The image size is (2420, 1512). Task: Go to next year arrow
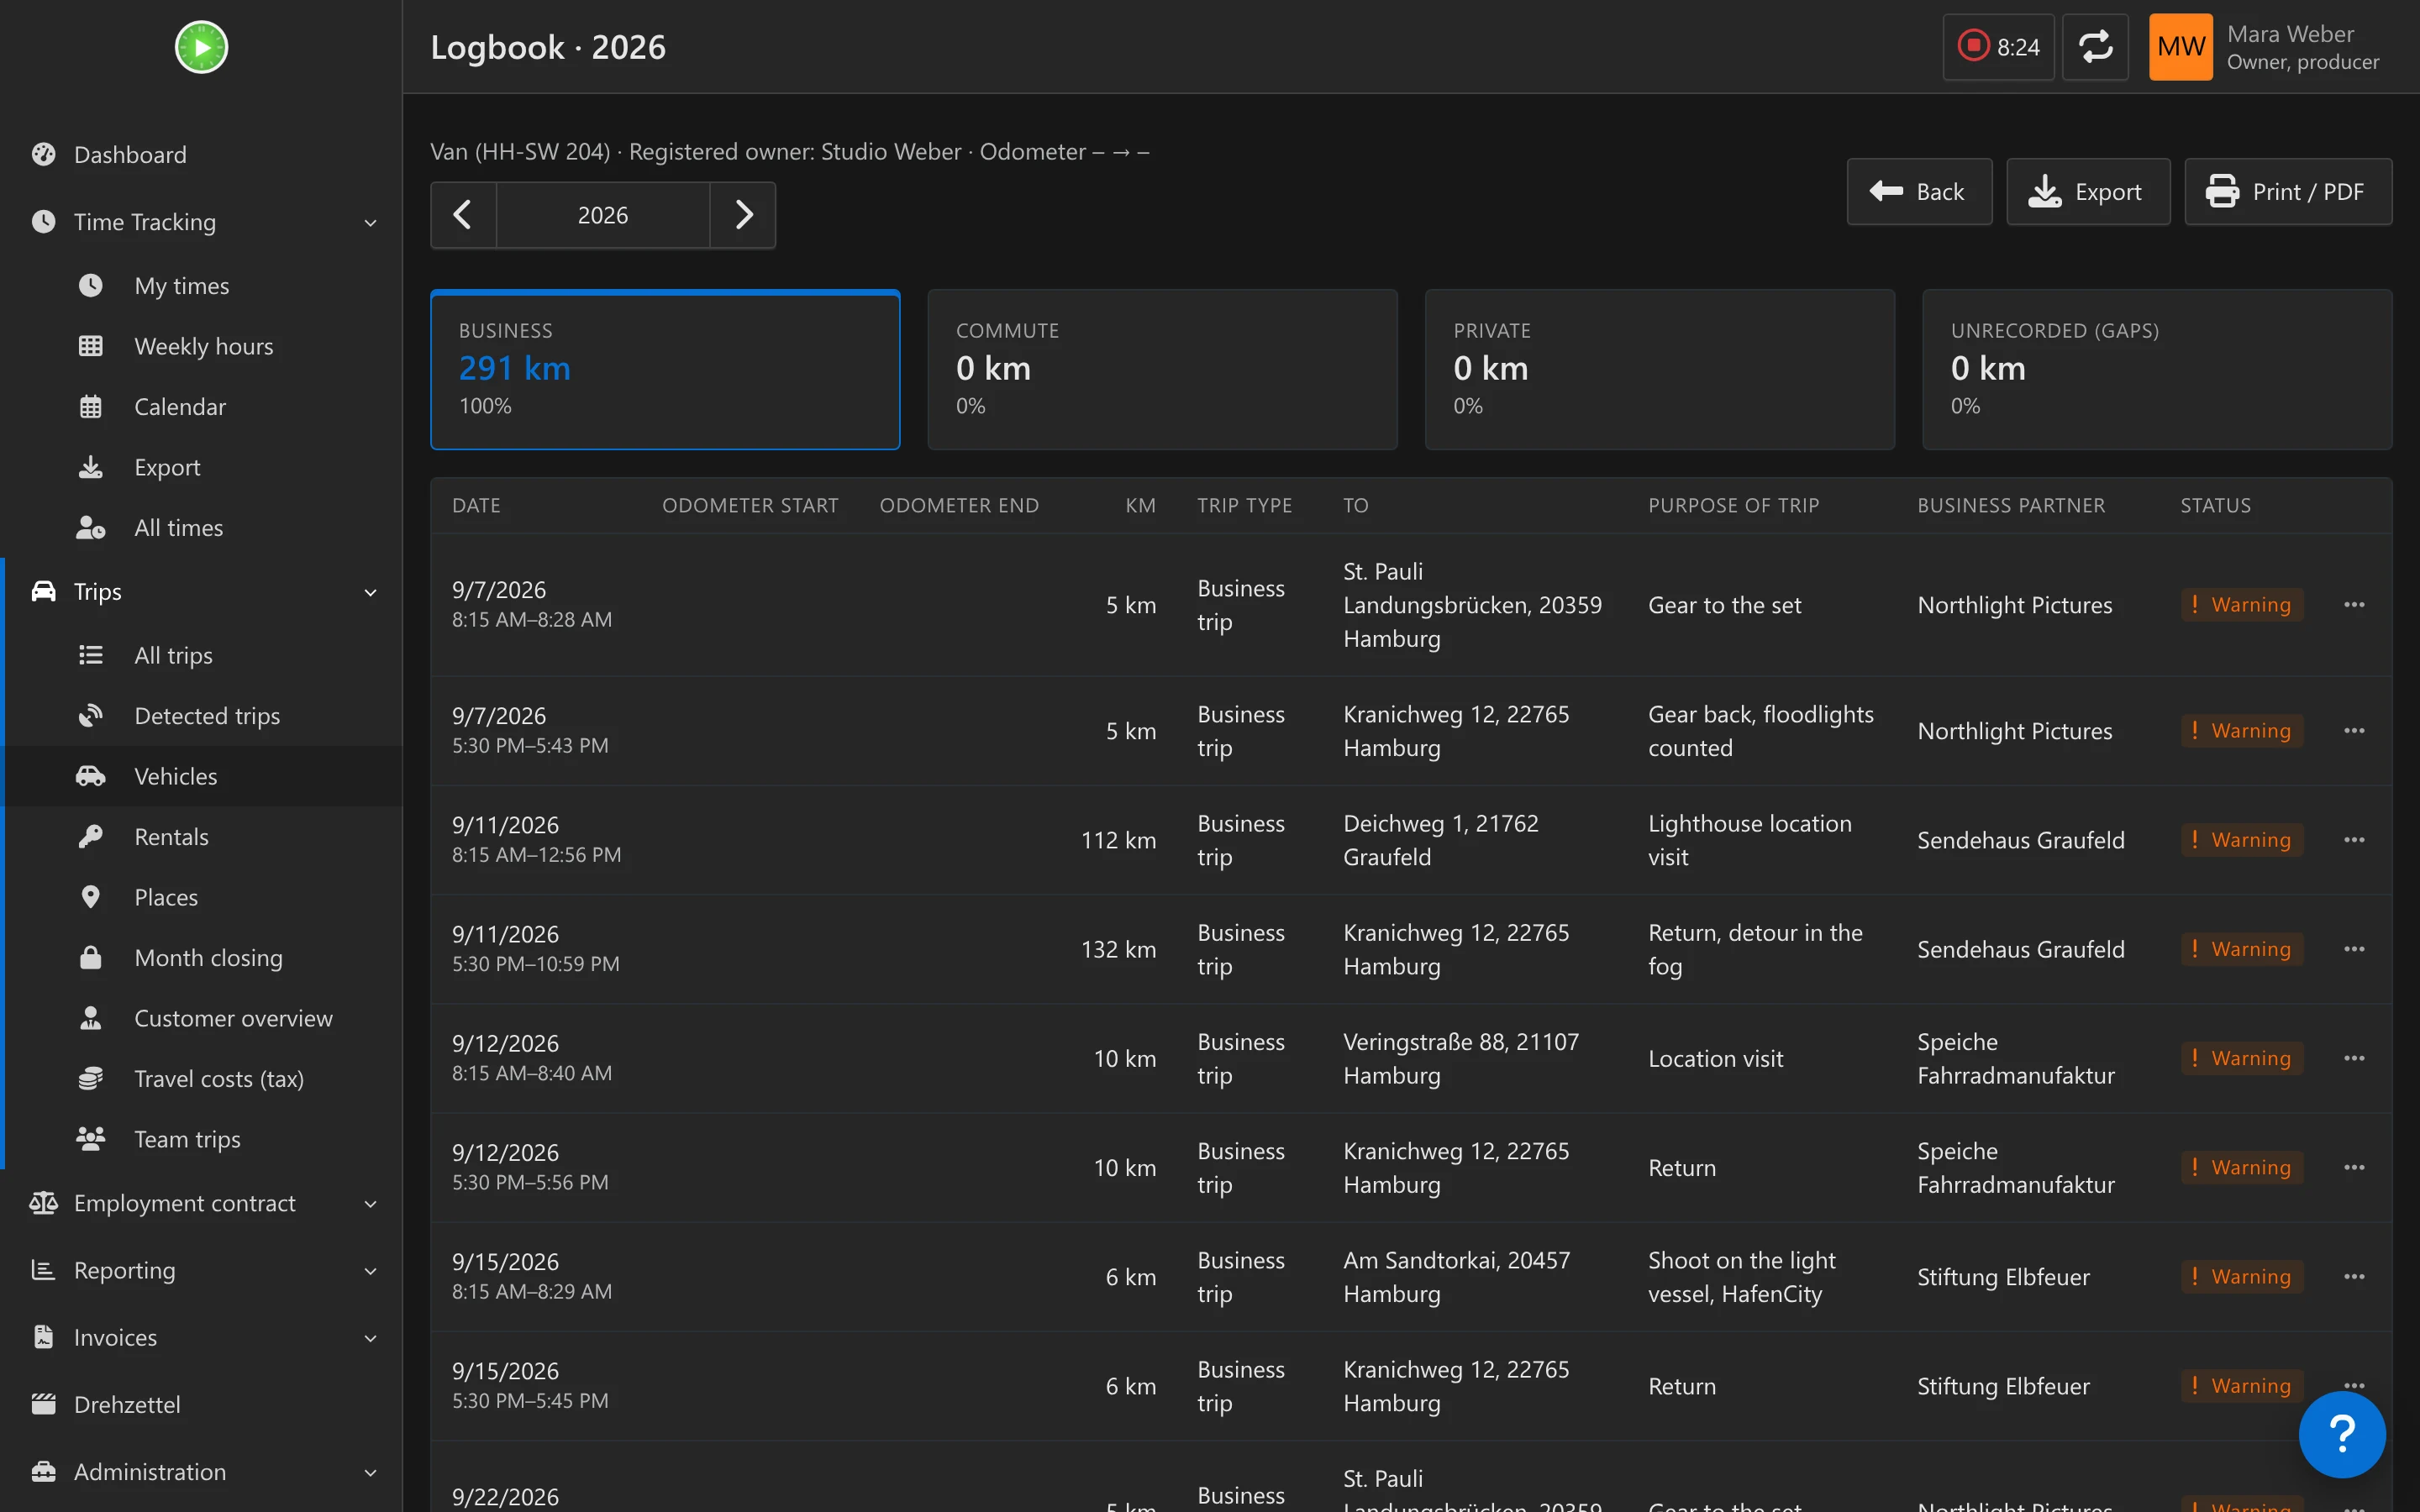click(743, 215)
